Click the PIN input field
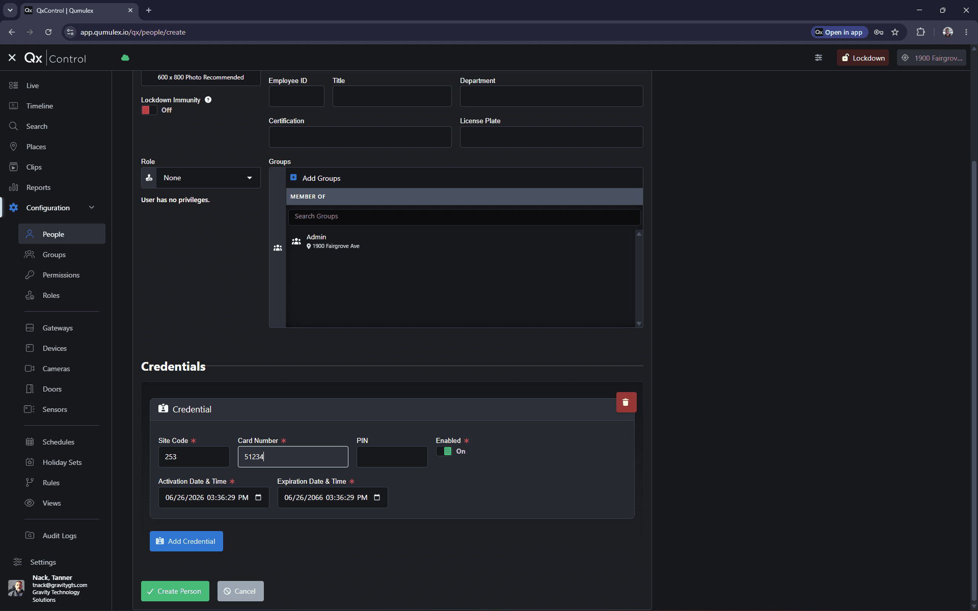Viewport: 978px width, 611px height. point(392,457)
